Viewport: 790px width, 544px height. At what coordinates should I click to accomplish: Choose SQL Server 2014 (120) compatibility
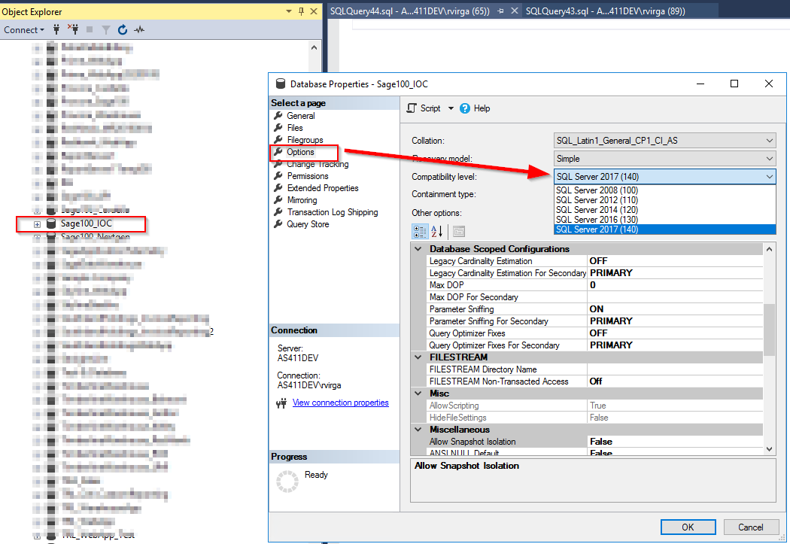664,209
